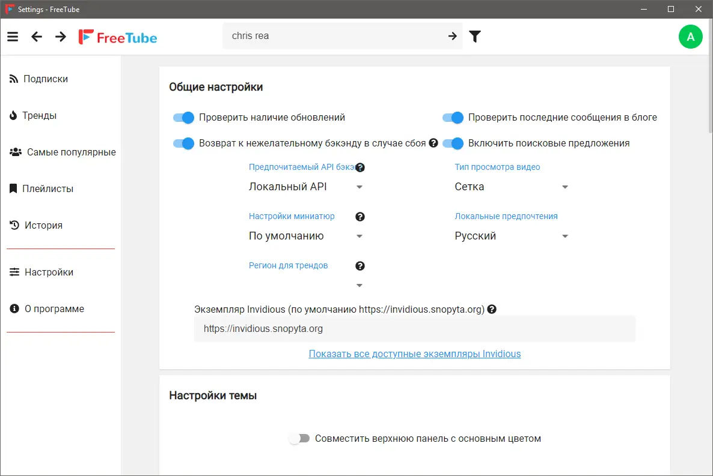Open the 'Локальный API' dropdown
713x476 pixels.
coord(303,187)
